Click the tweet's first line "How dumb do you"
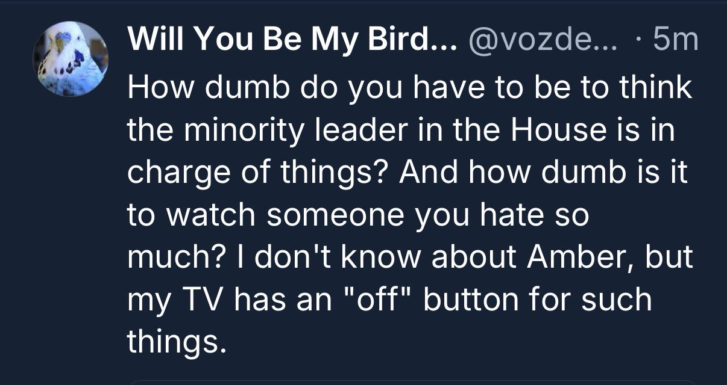 242,88
